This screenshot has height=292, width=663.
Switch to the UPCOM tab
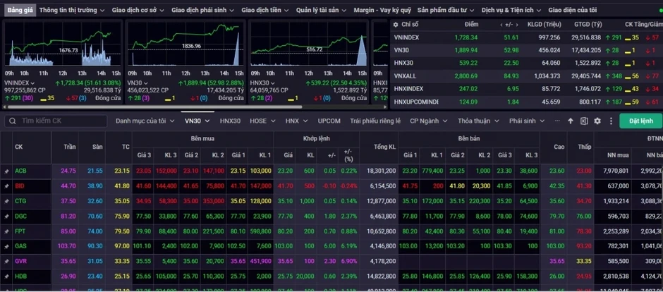coord(329,121)
